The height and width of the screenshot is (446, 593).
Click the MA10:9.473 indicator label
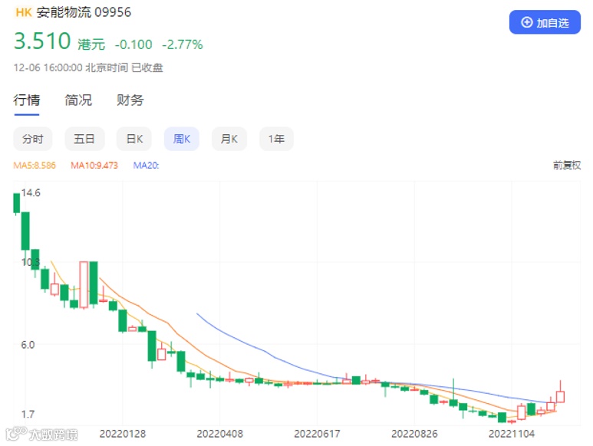[94, 166]
